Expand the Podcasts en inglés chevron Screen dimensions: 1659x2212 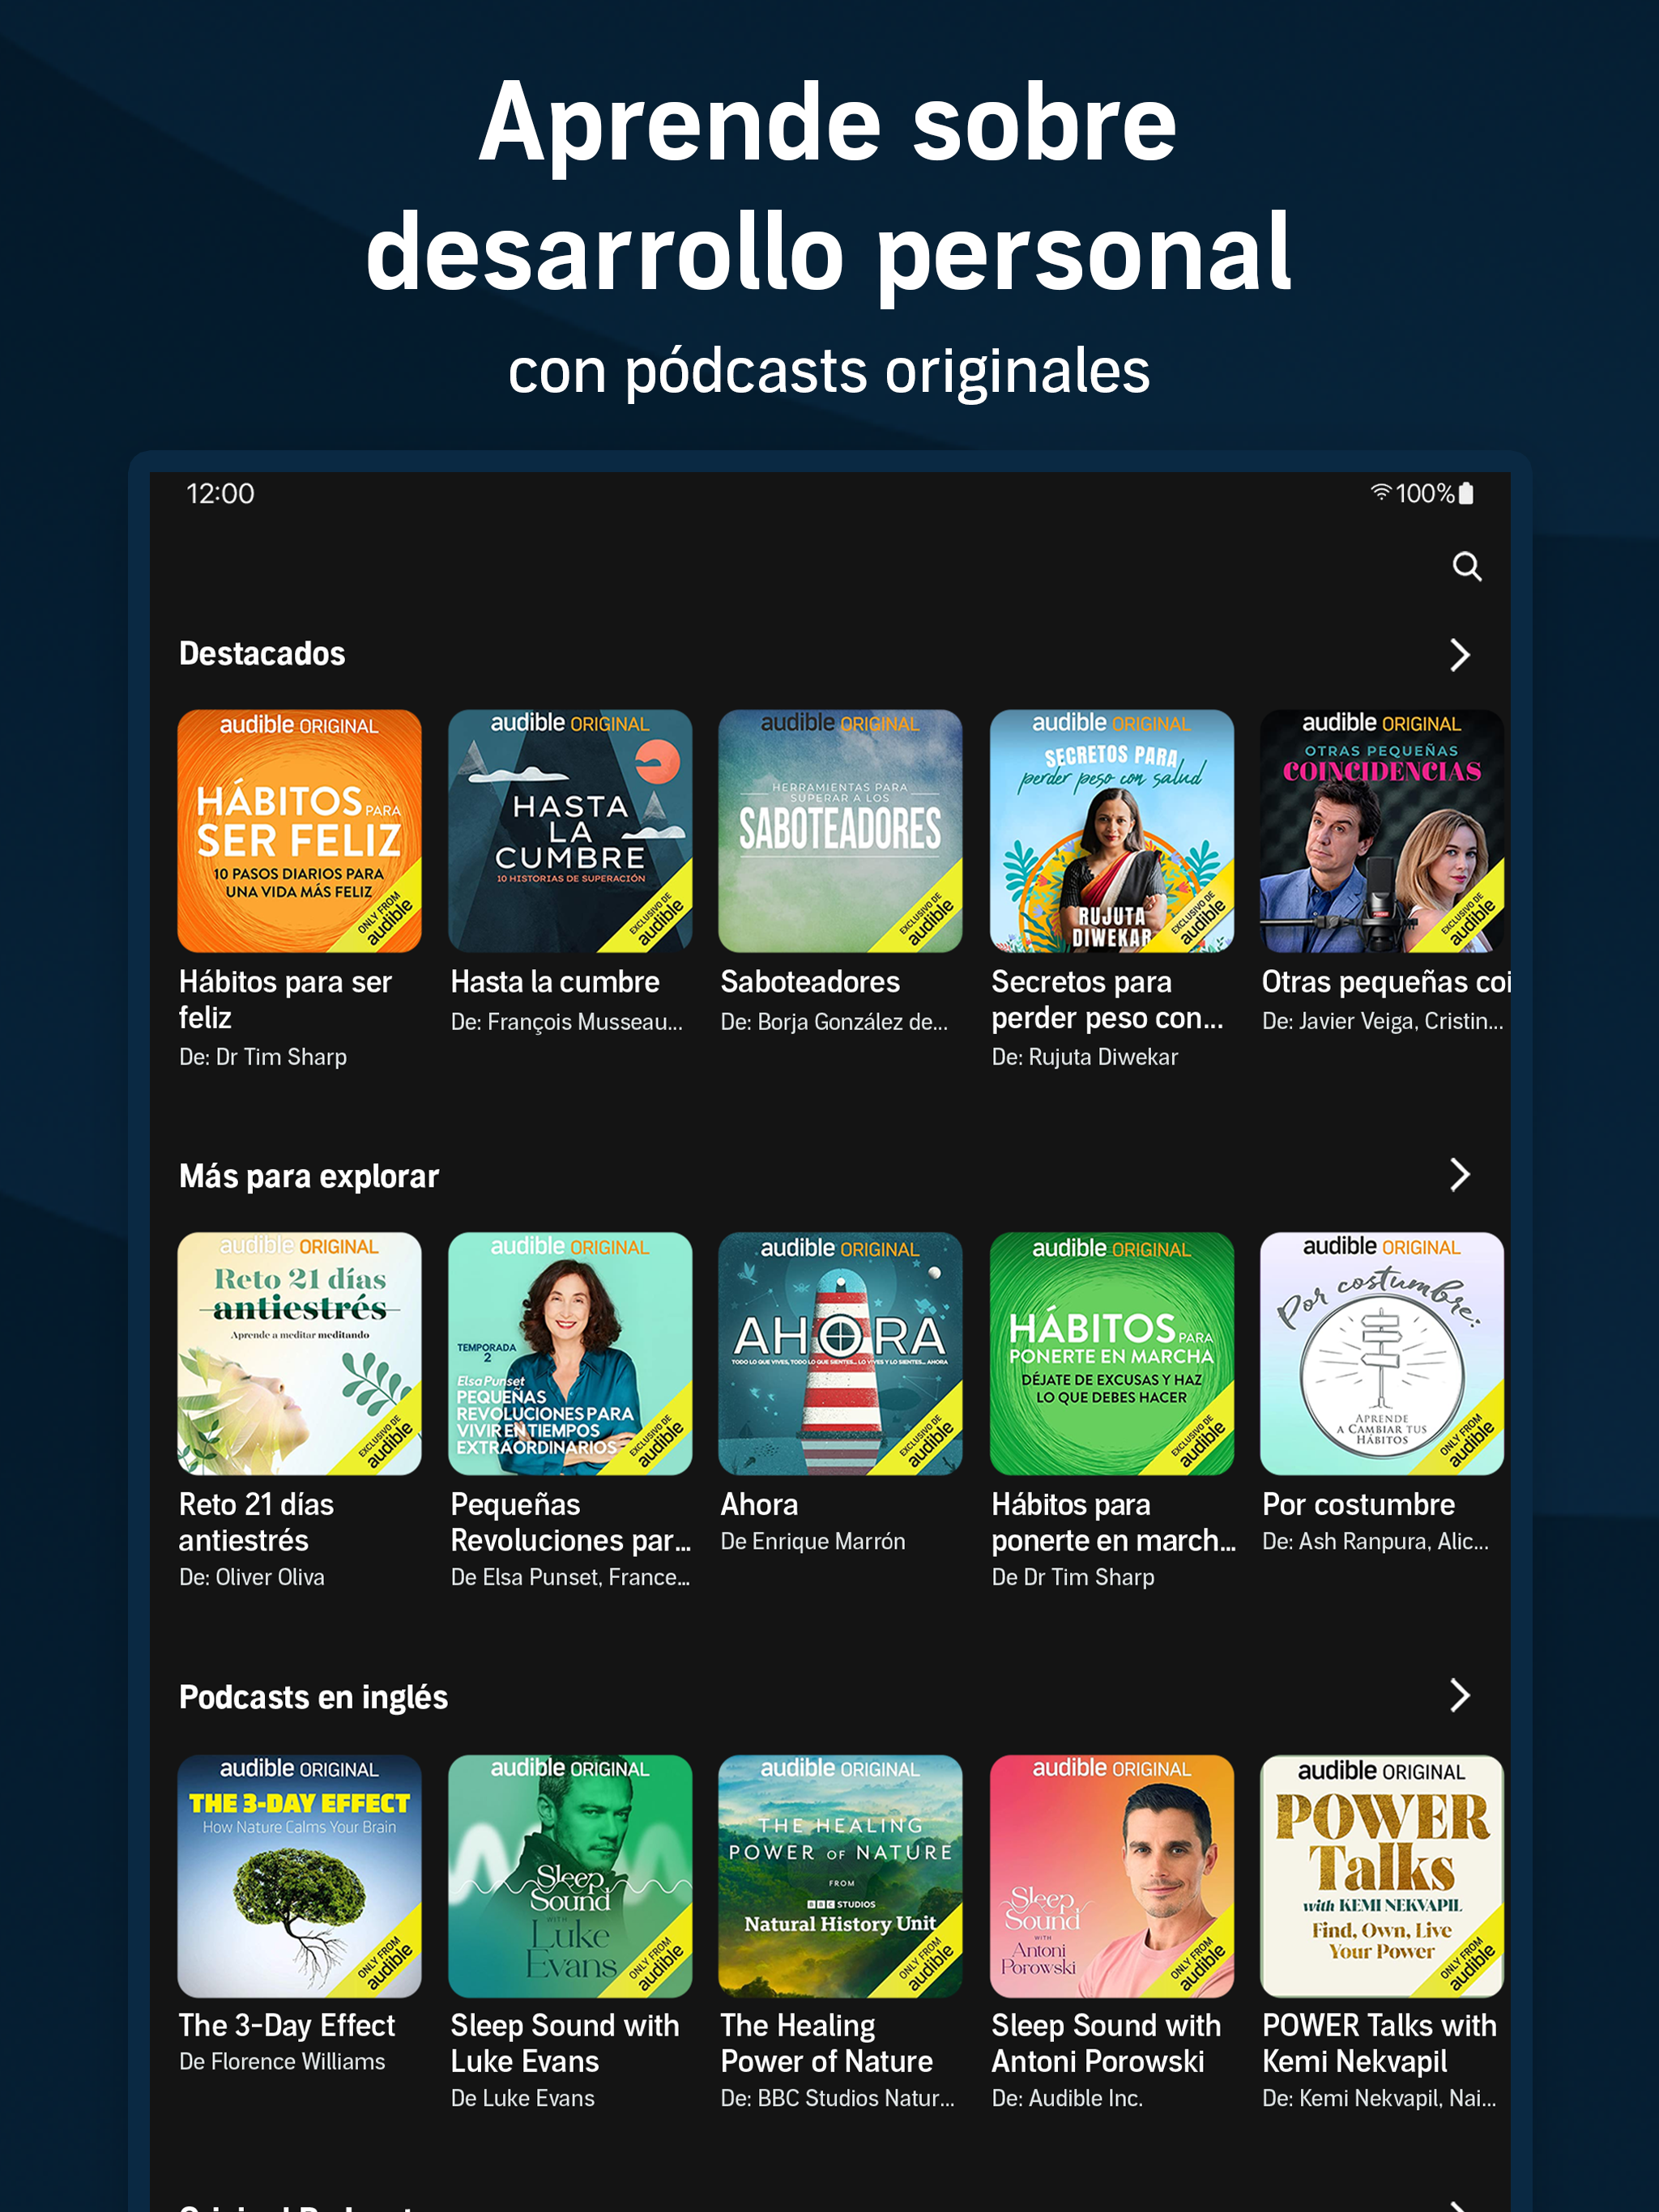click(1460, 1695)
